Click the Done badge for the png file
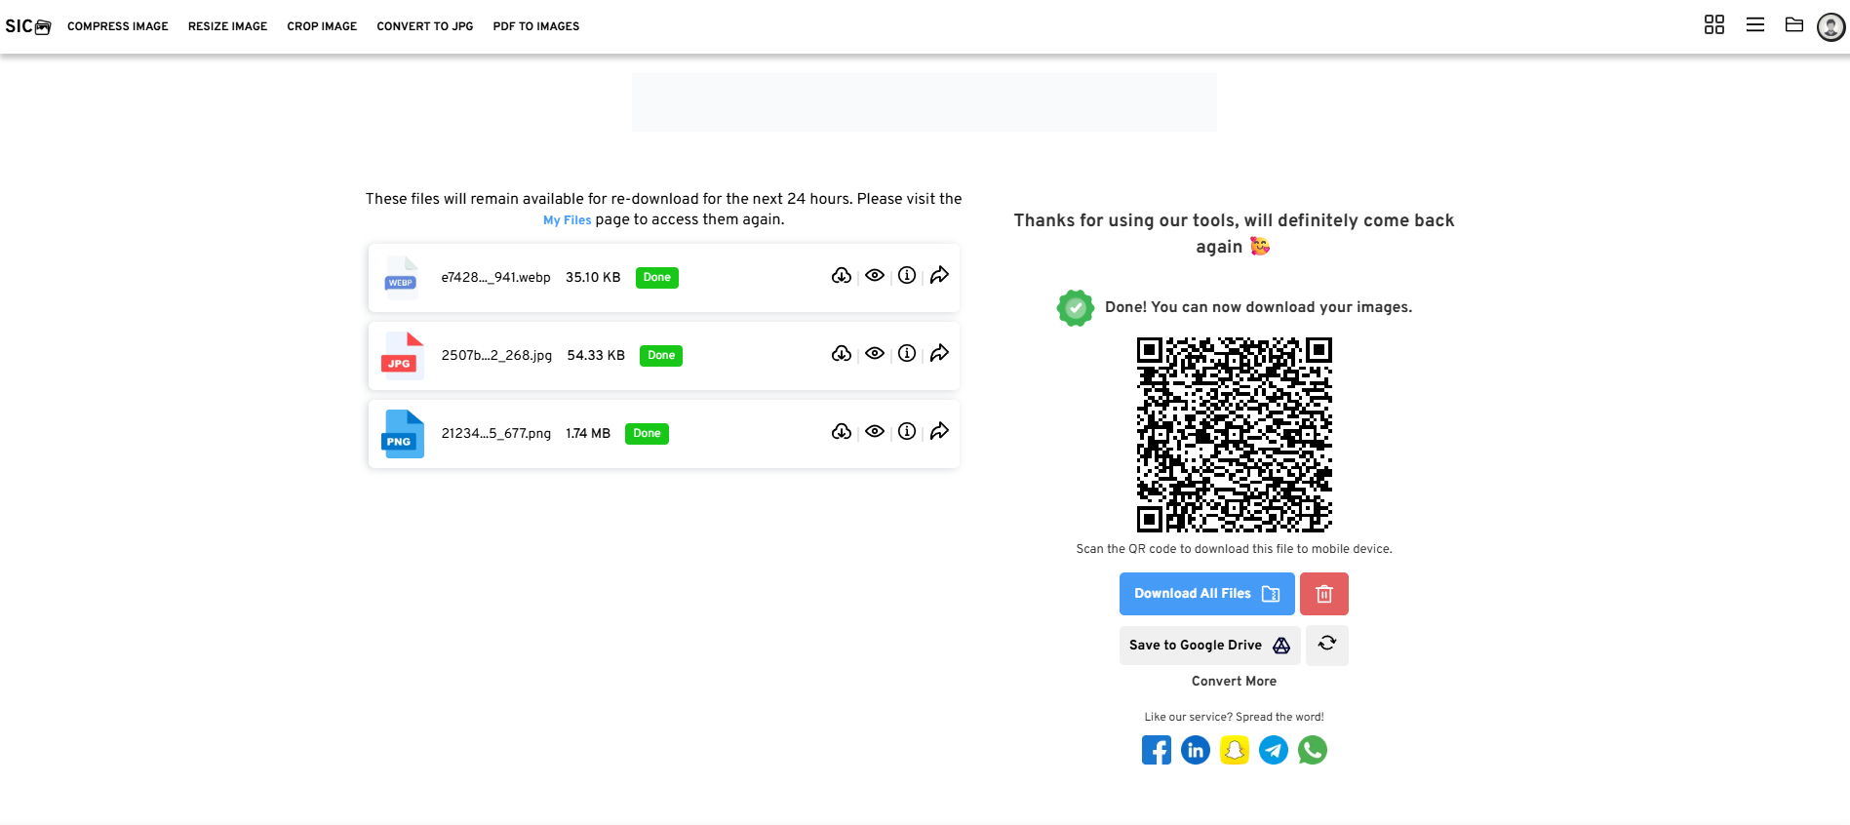 click(x=648, y=434)
